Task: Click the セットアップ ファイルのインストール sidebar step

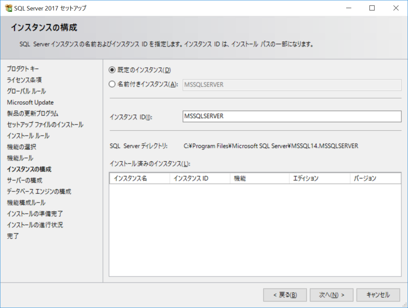Action: tap(45, 125)
